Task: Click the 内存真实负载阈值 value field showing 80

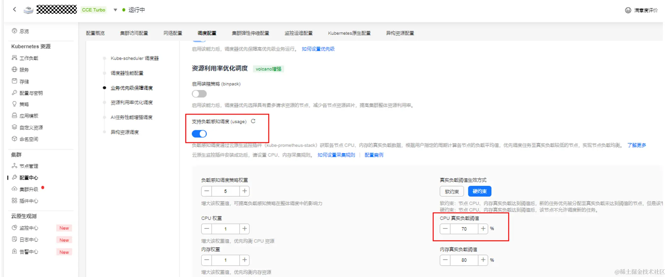Action: point(464,260)
